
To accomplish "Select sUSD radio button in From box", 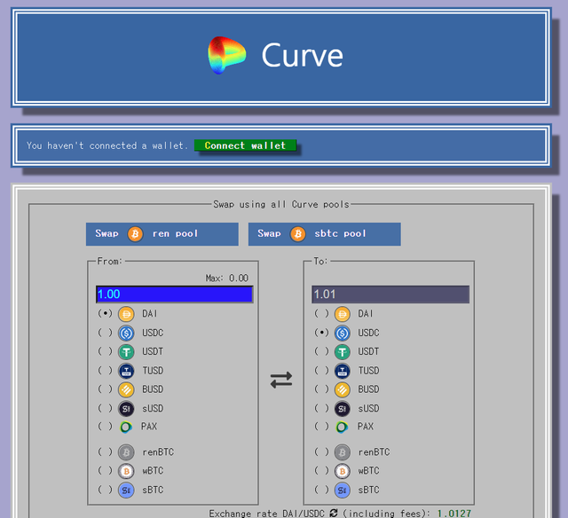I will point(105,408).
